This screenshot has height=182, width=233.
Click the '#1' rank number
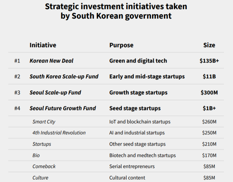(17, 61)
